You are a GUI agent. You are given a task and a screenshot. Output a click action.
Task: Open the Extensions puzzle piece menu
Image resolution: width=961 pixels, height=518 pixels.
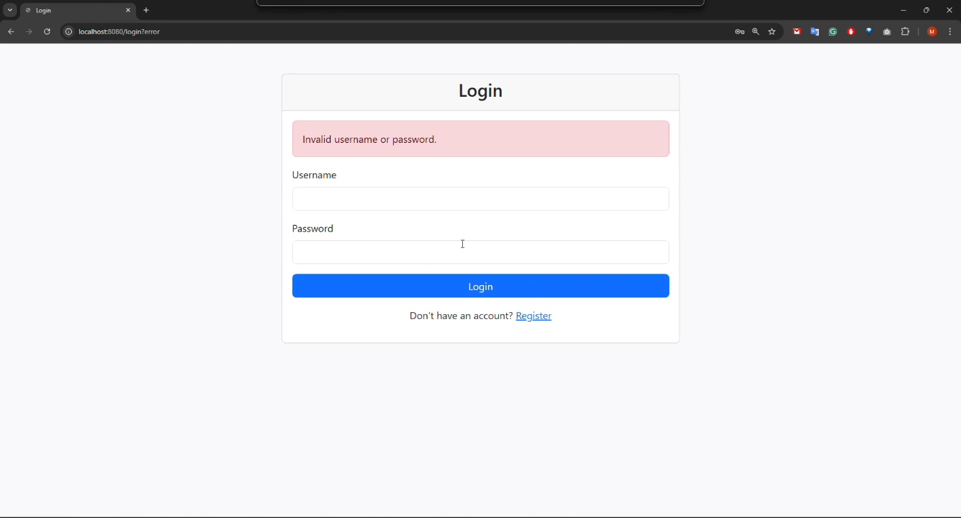[x=906, y=32]
